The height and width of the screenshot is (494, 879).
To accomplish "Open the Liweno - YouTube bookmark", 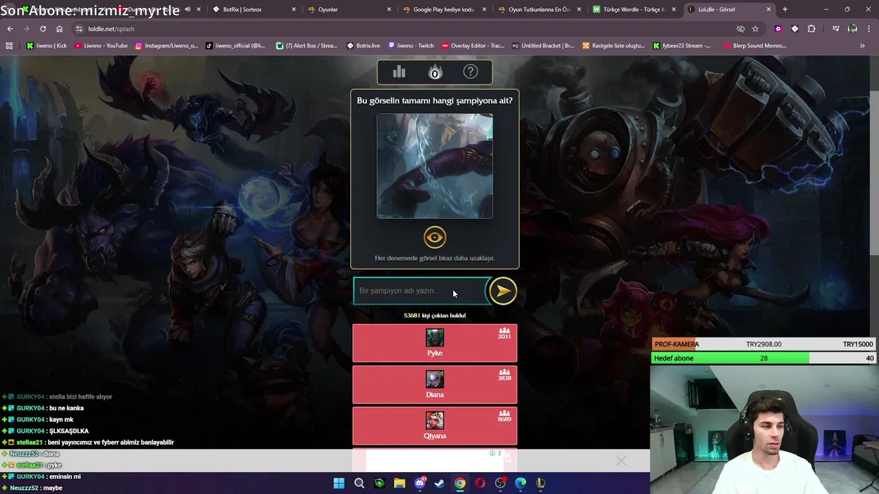I will tap(101, 46).
